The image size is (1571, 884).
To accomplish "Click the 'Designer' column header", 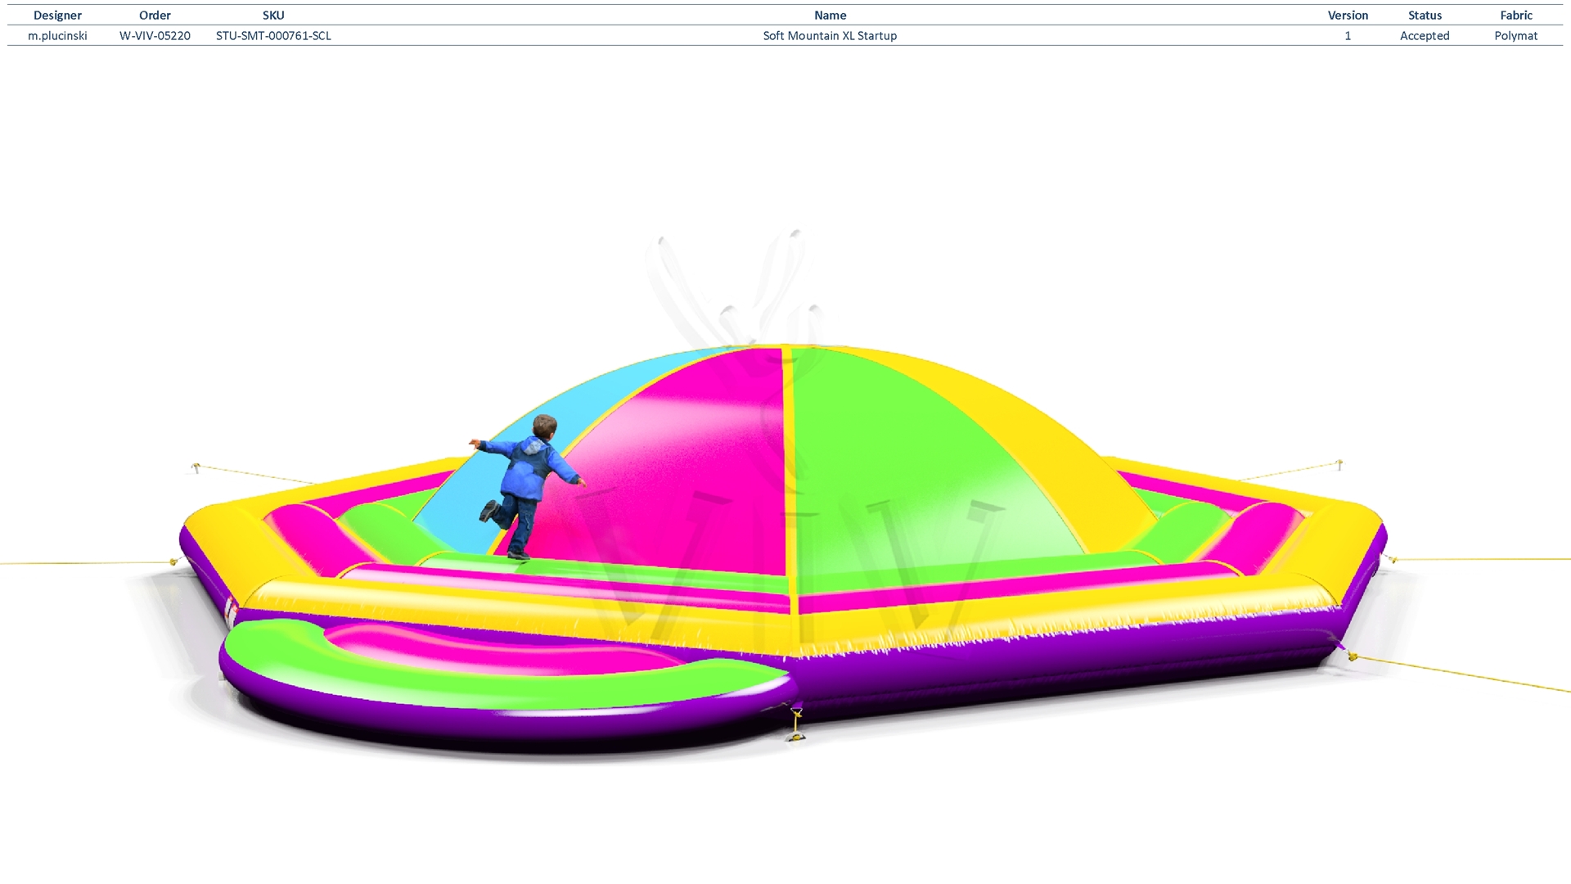I will (x=57, y=16).
